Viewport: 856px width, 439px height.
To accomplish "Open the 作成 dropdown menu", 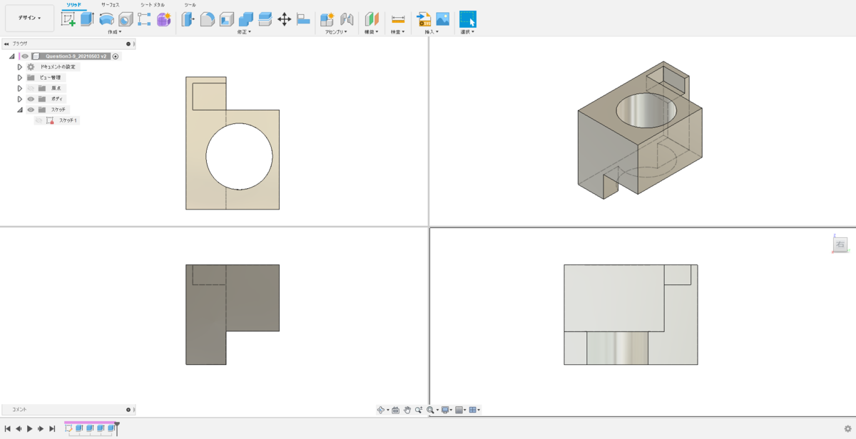I will (114, 32).
